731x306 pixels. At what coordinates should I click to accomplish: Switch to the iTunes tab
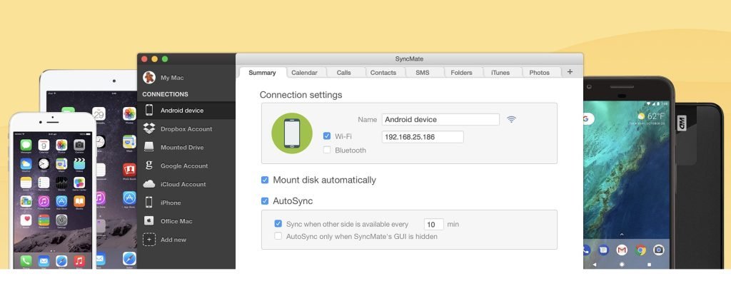point(500,72)
